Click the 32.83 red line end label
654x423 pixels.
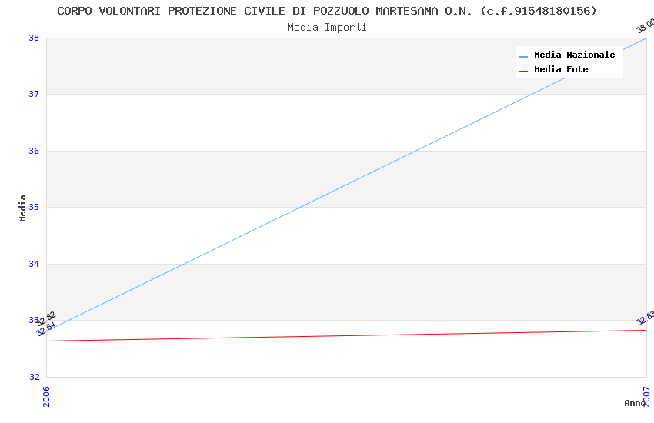point(646,318)
